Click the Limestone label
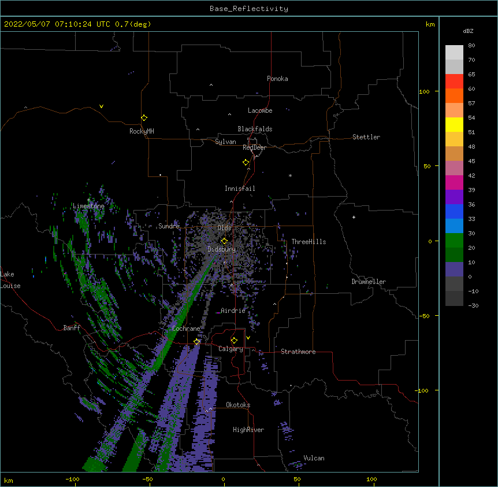 pos(88,206)
